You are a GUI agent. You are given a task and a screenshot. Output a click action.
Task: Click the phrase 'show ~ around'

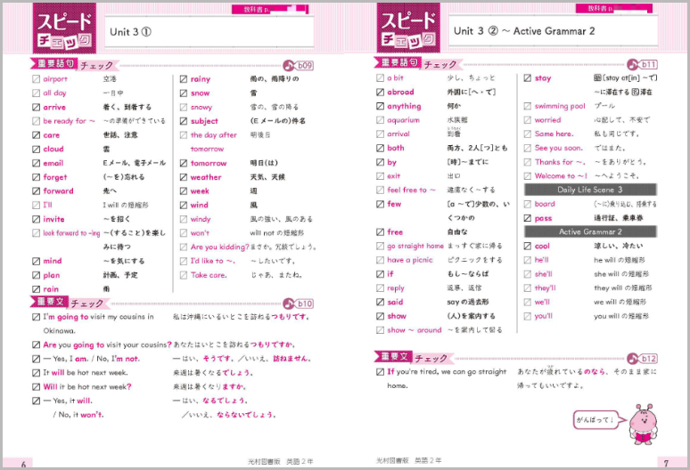coord(415,330)
